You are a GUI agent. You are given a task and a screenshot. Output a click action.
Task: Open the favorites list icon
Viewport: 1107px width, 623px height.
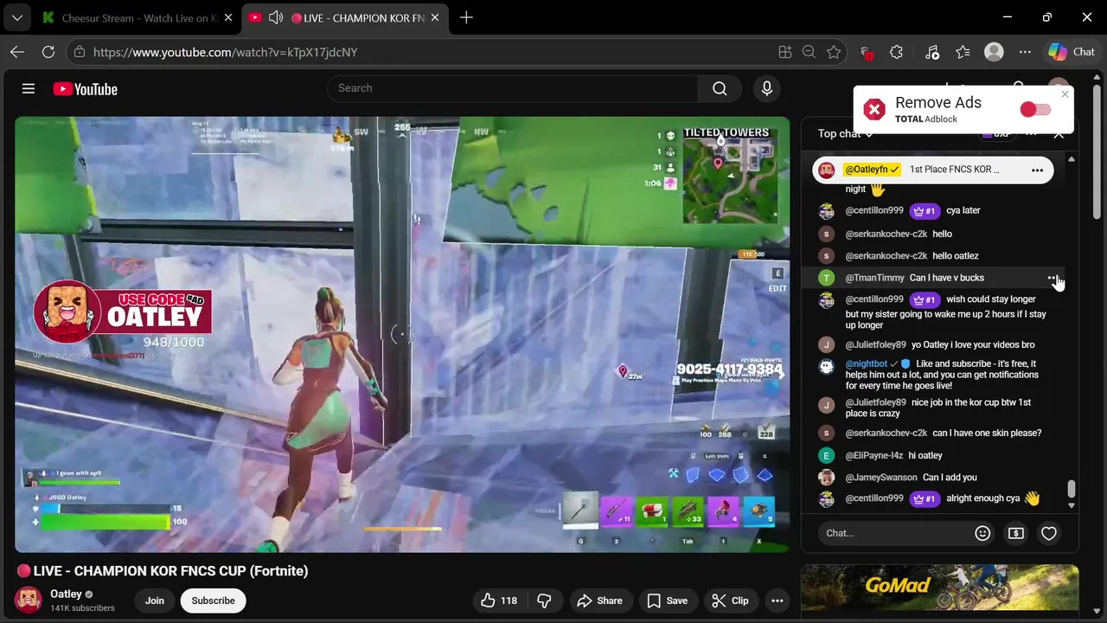[x=963, y=52]
